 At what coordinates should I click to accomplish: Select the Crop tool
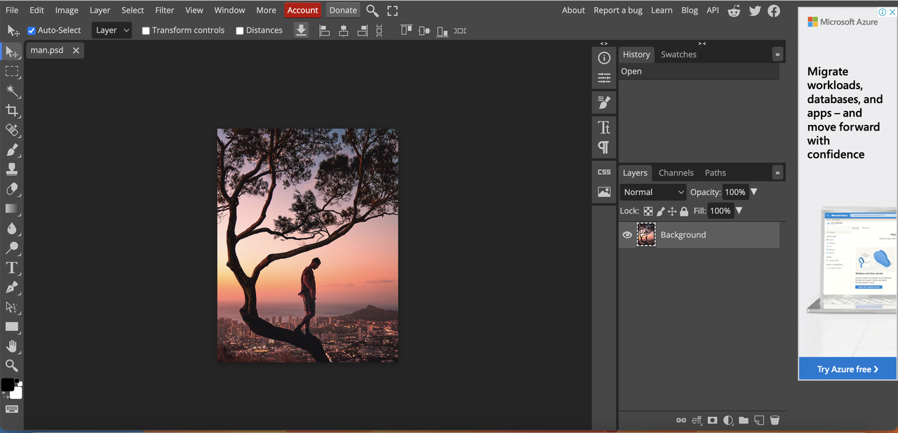tap(12, 111)
